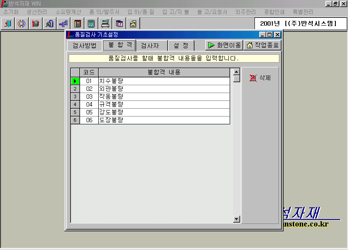Select the 작동불량 row in the table
Screen dimensions: 348x250
[x=164, y=97]
